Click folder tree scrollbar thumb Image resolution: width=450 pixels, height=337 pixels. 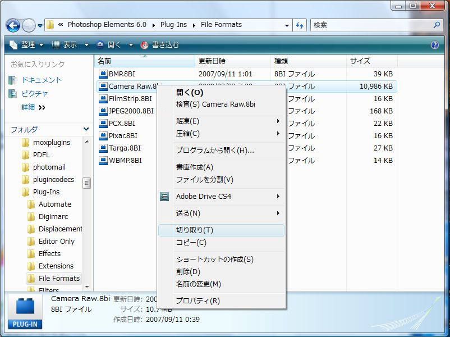point(86,183)
